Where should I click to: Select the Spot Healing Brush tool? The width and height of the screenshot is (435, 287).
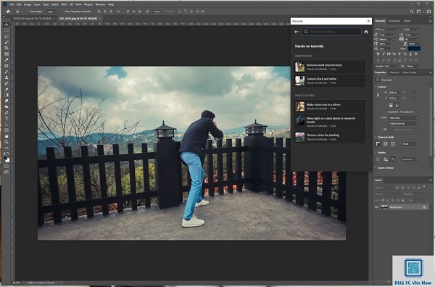(x=7, y=66)
